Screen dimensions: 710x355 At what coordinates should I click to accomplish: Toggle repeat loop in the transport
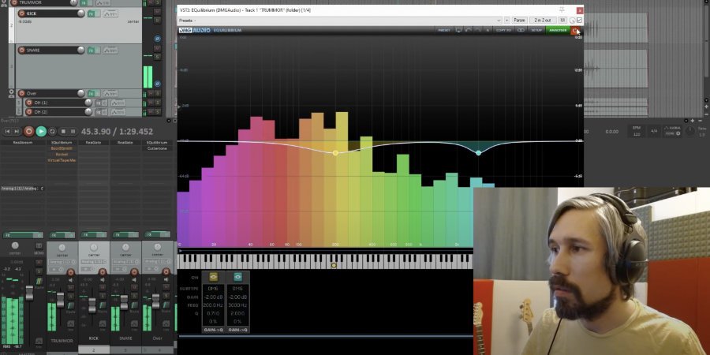point(53,131)
